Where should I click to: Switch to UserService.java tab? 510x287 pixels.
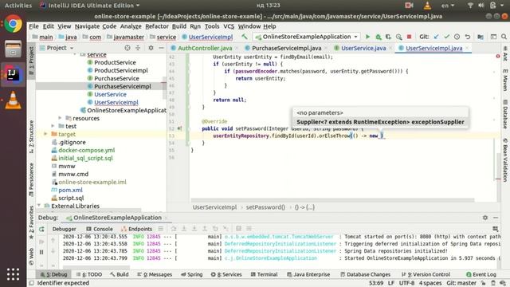[x=363, y=48]
